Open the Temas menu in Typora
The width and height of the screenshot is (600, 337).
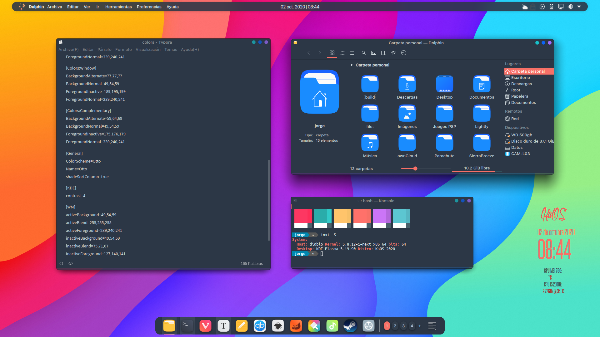pyautogui.click(x=170, y=49)
